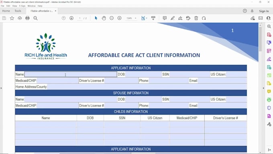Send file by email envelope icon
Screen dimensions: 273x154
261,18
